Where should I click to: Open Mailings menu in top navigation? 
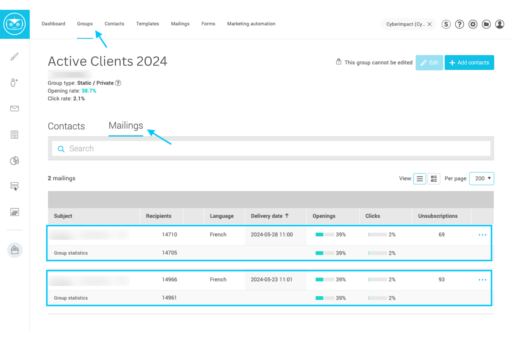tap(180, 24)
